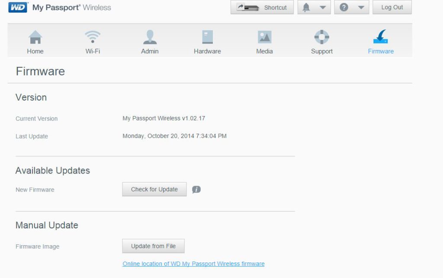Switch to the Wi-Fi label
The height and width of the screenshot is (278, 443).
[93, 51]
